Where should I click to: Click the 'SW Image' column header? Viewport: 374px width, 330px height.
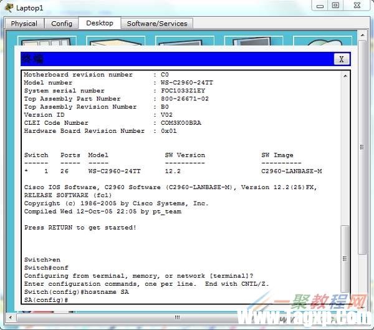tap(277, 155)
